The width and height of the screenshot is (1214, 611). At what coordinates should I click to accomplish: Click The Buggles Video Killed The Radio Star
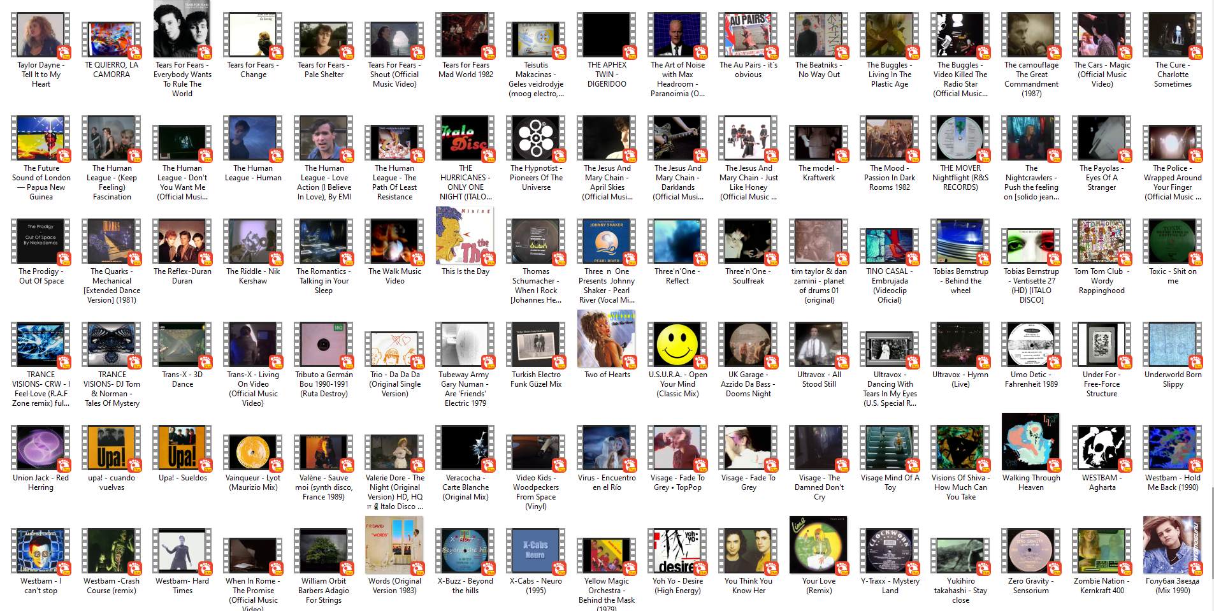(960, 36)
